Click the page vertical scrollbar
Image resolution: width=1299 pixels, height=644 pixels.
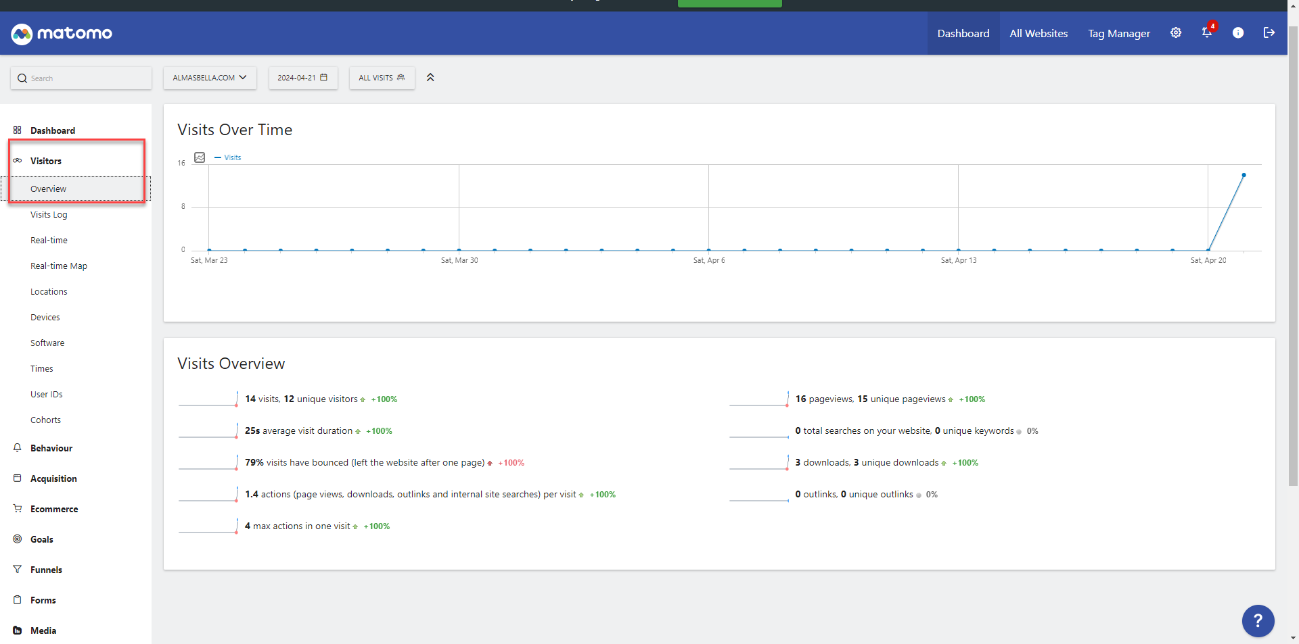(x=1293, y=257)
